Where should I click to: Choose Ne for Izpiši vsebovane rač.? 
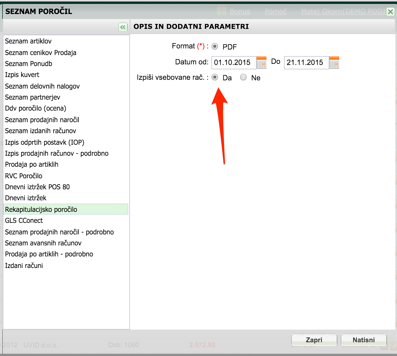(x=243, y=77)
